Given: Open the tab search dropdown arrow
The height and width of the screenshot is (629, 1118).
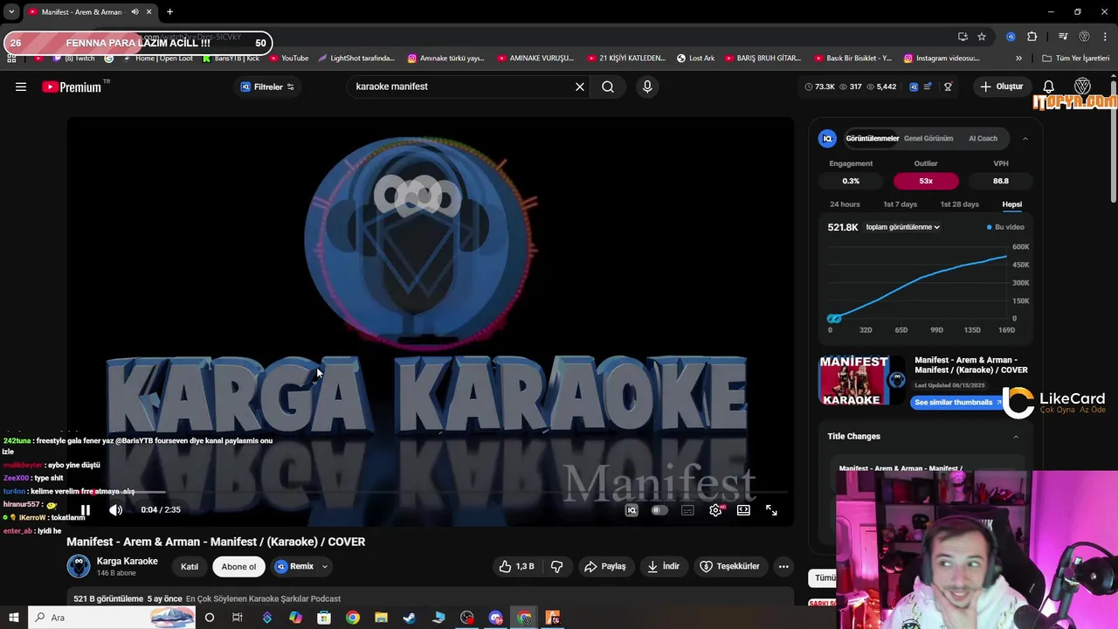Looking at the screenshot, I should (11, 12).
